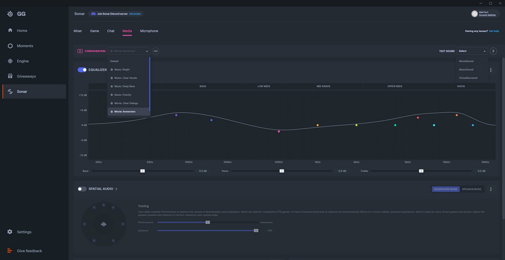Screen dimensions: 505x260
Task: Click the MID RANGE band header
Action: tap(324, 86)
